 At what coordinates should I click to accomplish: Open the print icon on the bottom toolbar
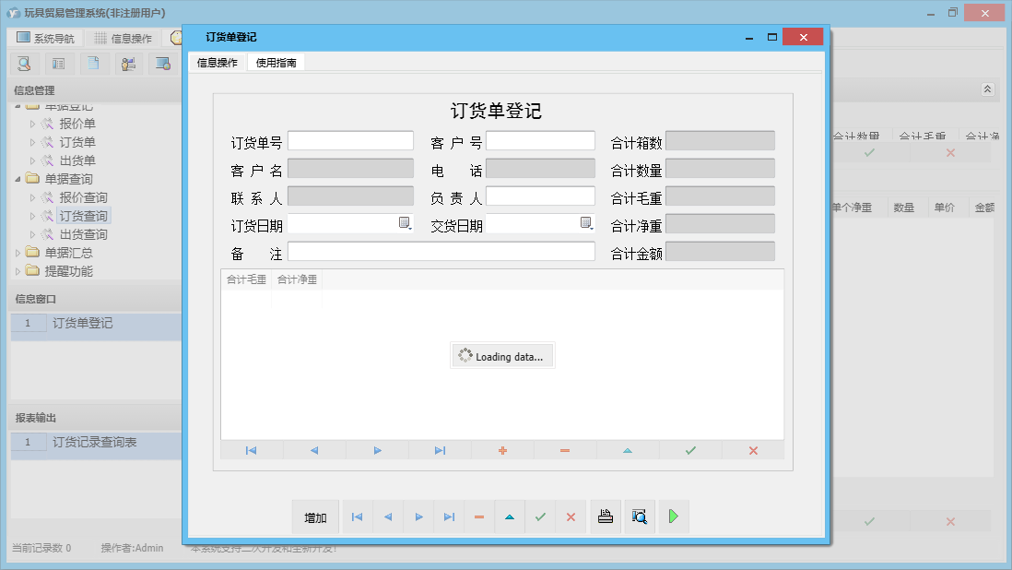[606, 517]
